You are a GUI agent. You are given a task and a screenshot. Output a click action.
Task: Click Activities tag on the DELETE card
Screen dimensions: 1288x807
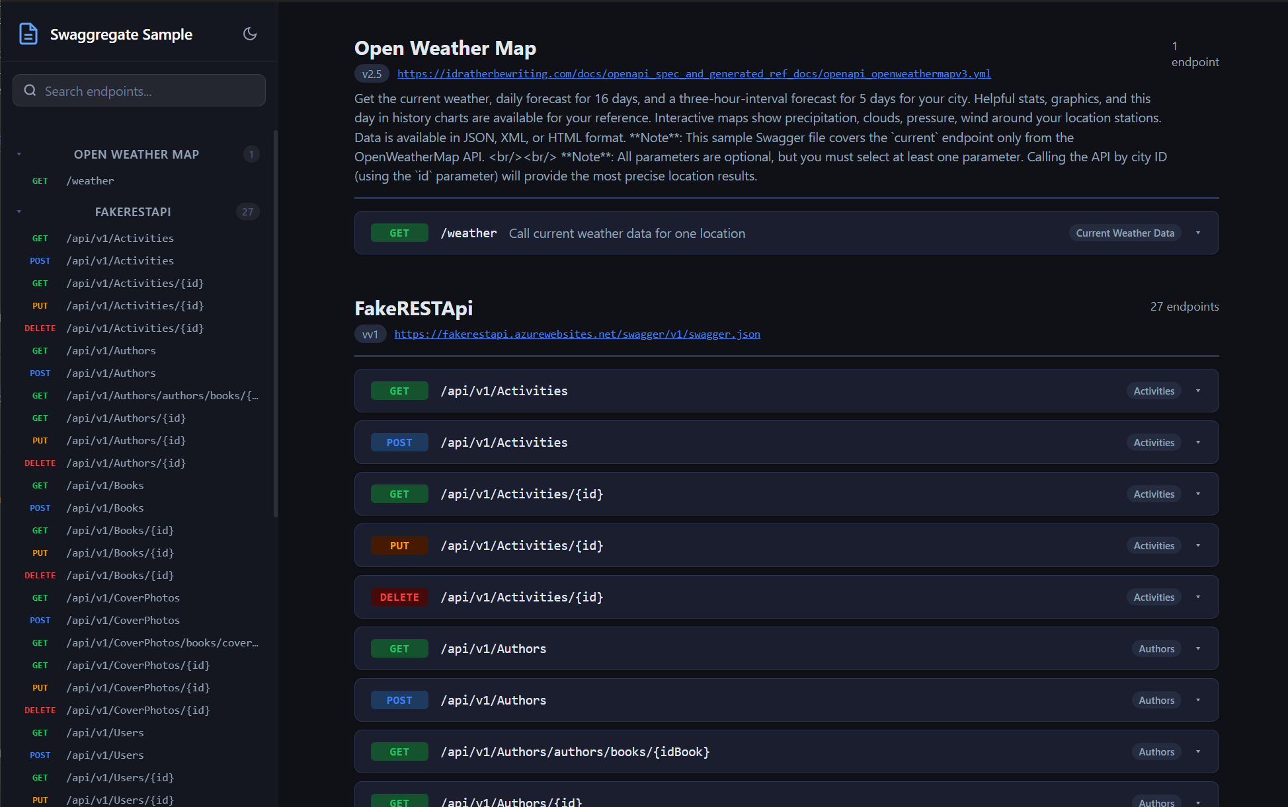(1154, 597)
